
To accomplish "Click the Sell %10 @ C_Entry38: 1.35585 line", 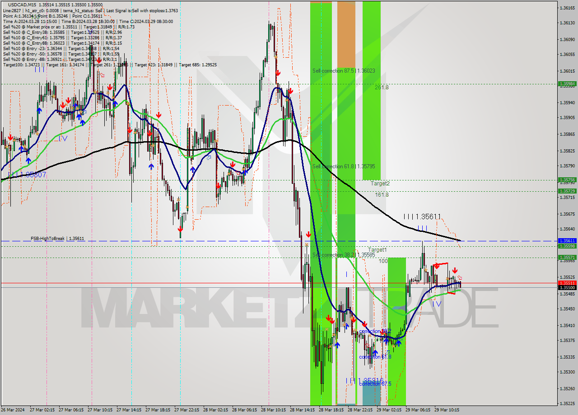I will pos(62,32).
